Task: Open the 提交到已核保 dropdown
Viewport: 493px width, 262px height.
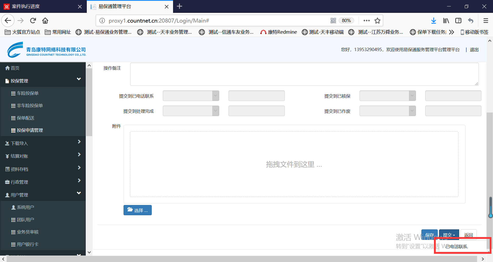Action: pos(387,96)
